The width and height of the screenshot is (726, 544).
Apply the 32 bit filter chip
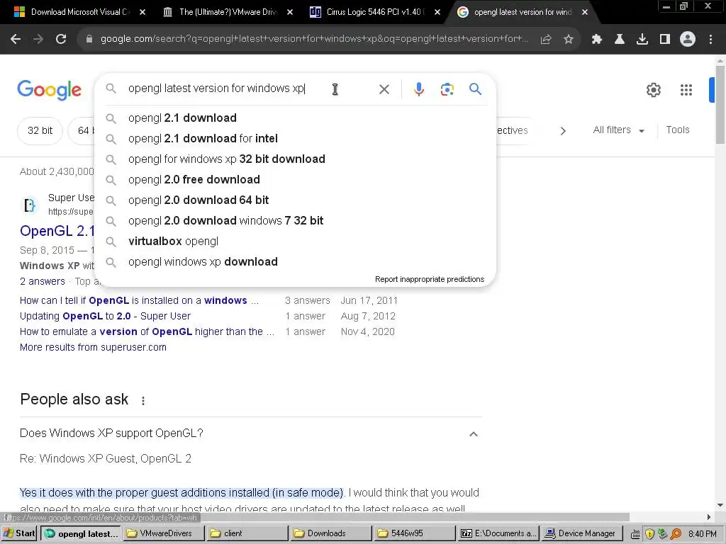tap(40, 130)
